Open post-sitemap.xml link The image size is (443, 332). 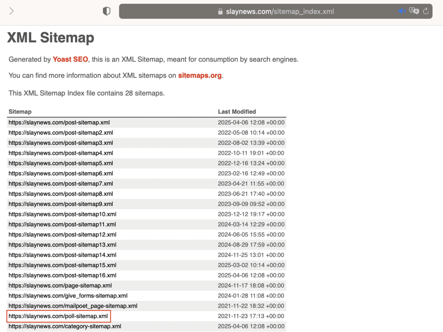click(x=59, y=122)
